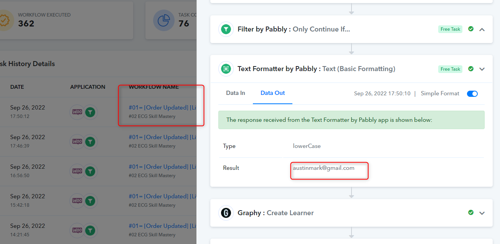Select the Data Out tab
The height and width of the screenshot is (244, 500).
[x=273, y=93]
